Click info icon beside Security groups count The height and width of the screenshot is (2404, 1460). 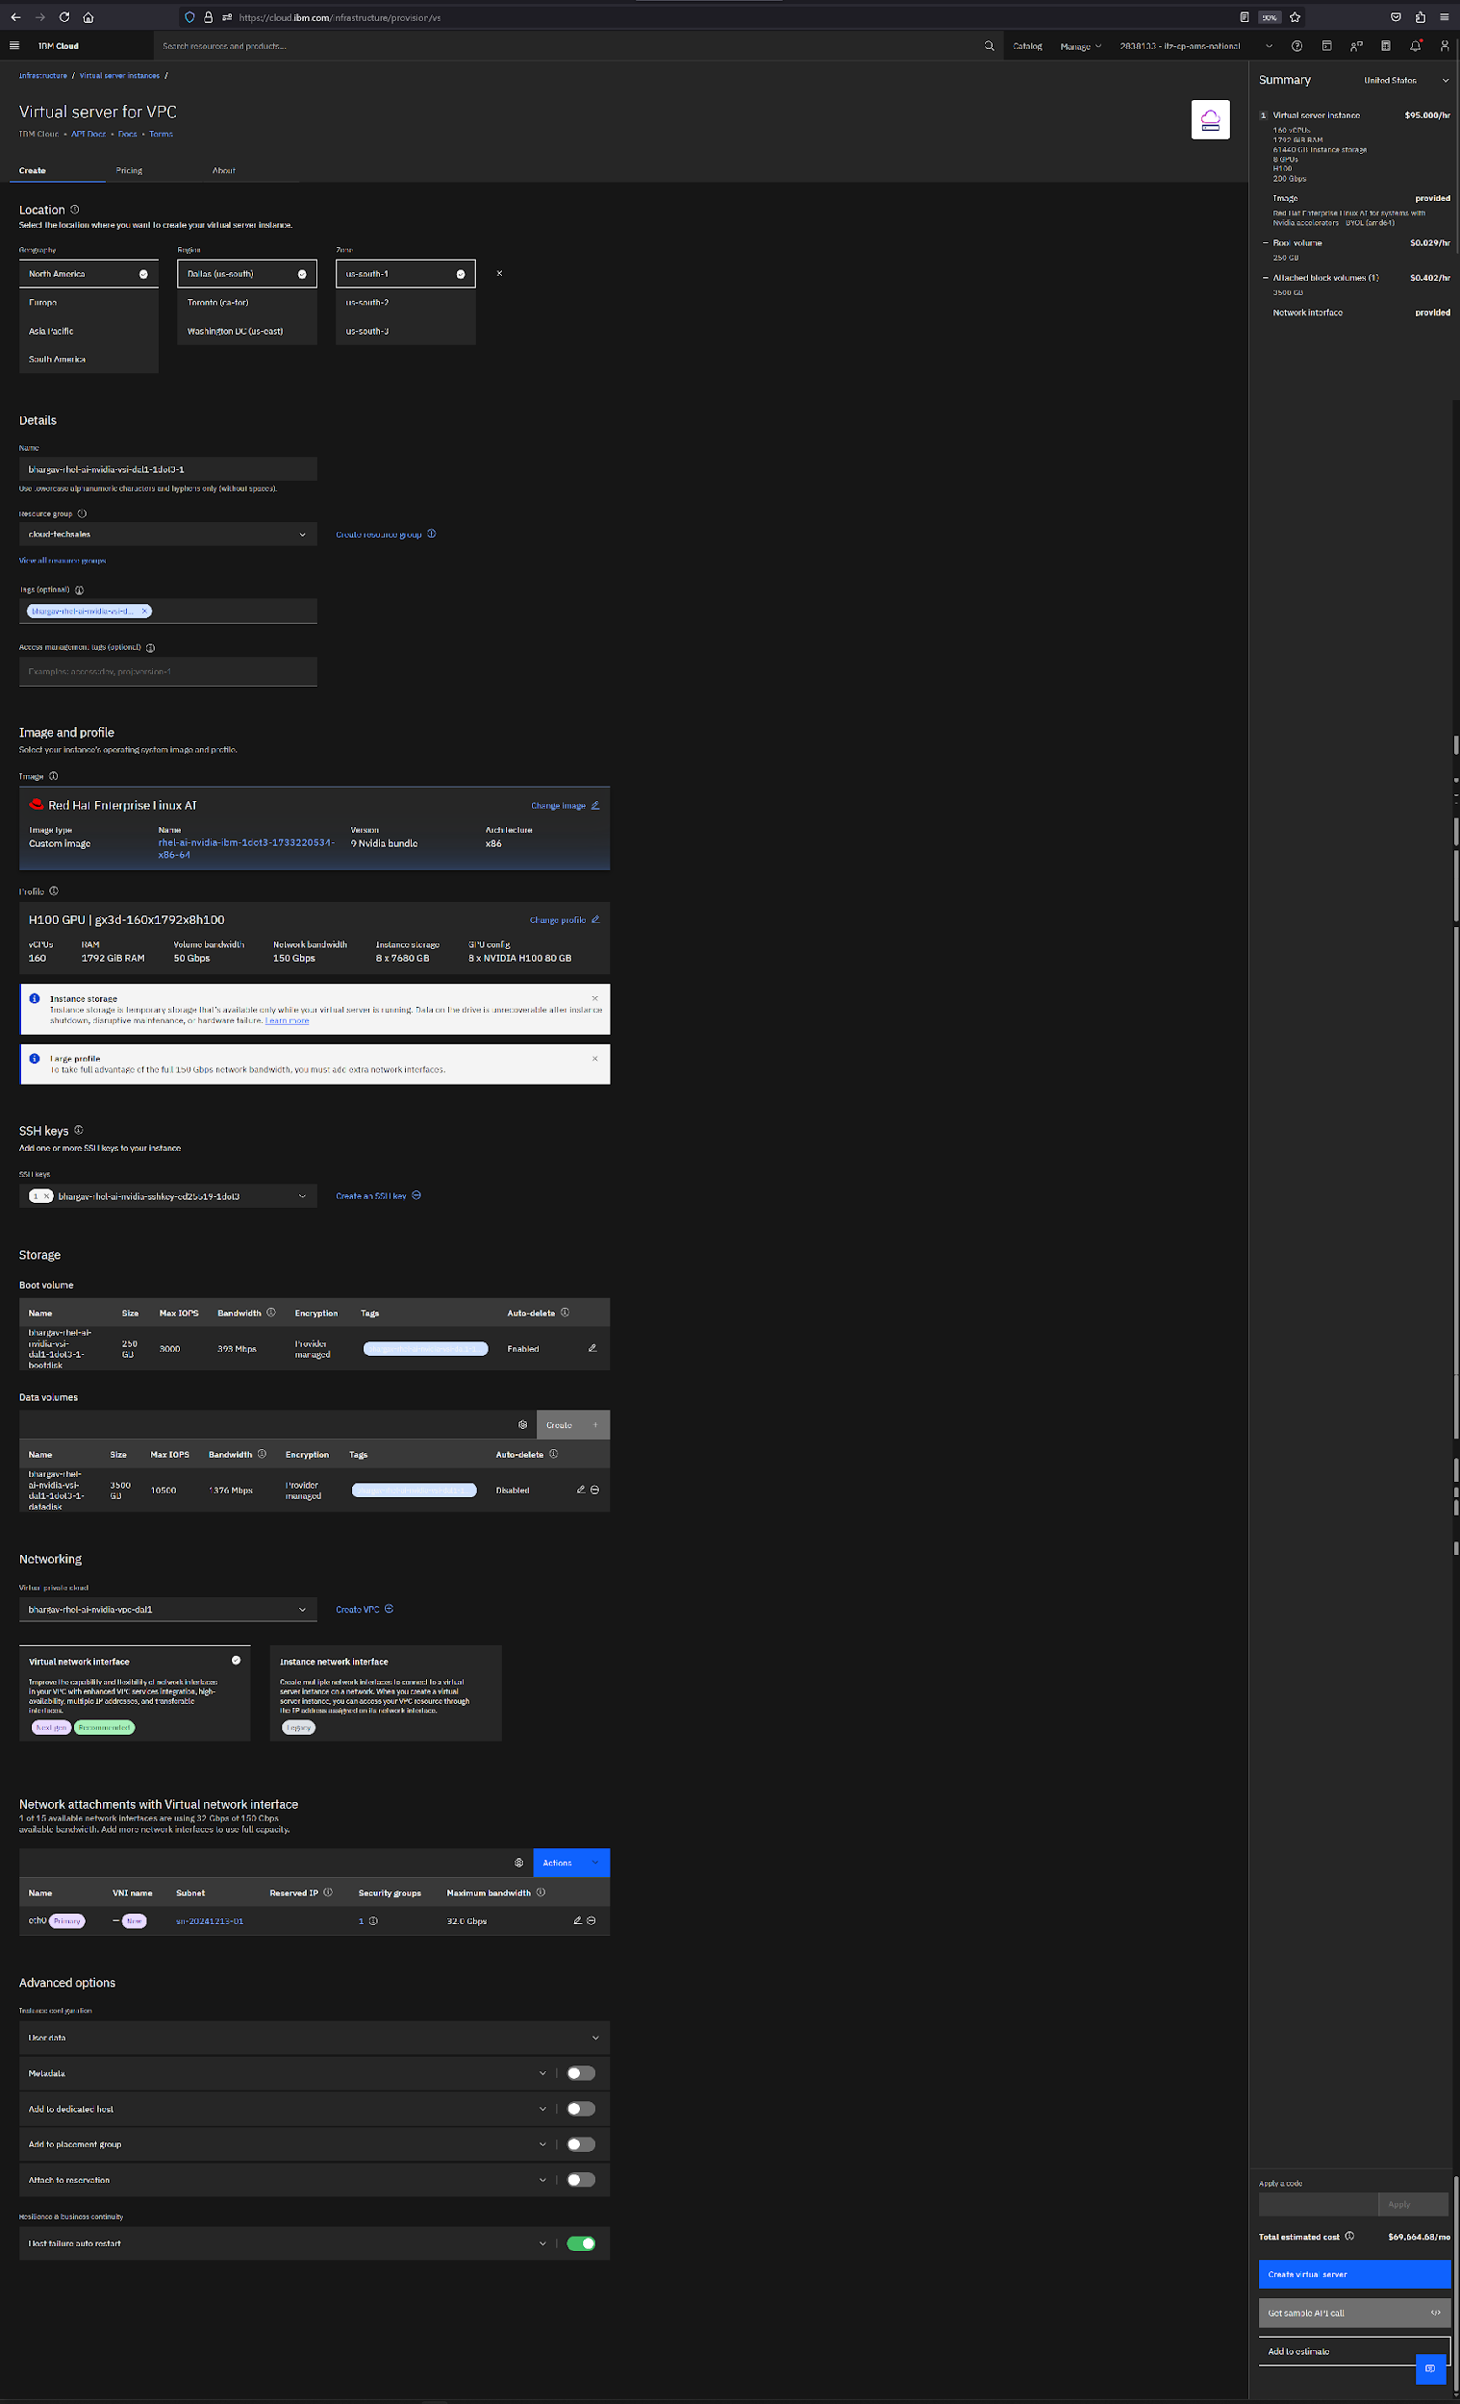click(374, 1921)
